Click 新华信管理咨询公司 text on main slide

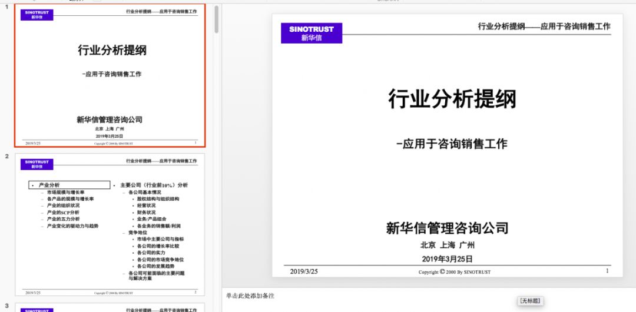coord(447,228)
